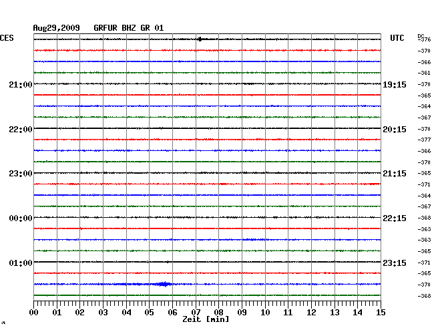434x330 pixels.
Task: Click the DC offset value -376
Action: point(424,39)
